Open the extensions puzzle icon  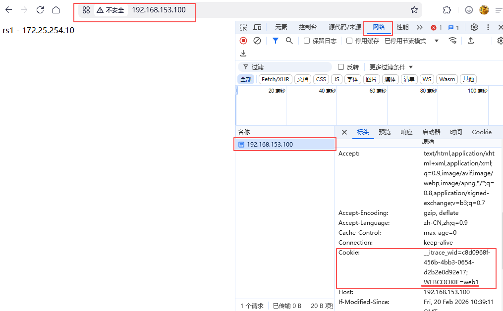tap(447, 10)
